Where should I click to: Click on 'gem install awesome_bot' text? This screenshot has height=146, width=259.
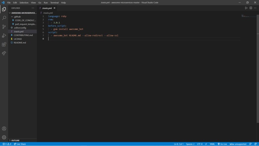coord(68,29)
